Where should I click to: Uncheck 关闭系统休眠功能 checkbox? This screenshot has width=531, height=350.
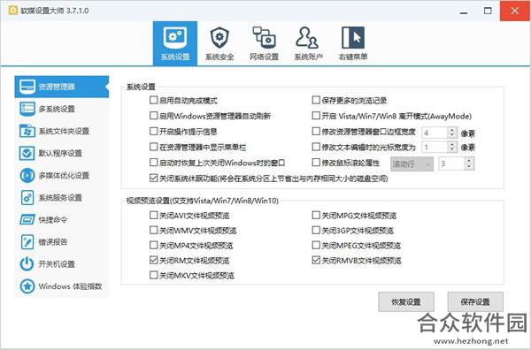point(153,178)
